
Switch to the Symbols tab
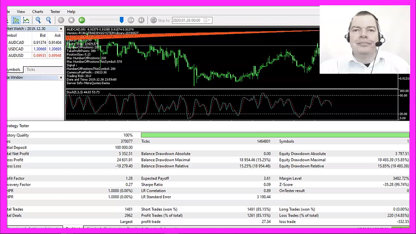[13, 69]
